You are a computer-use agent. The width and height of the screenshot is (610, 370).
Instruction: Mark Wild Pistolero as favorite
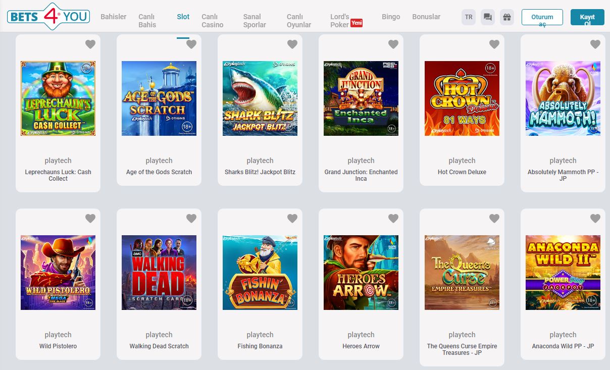(90, 219)
